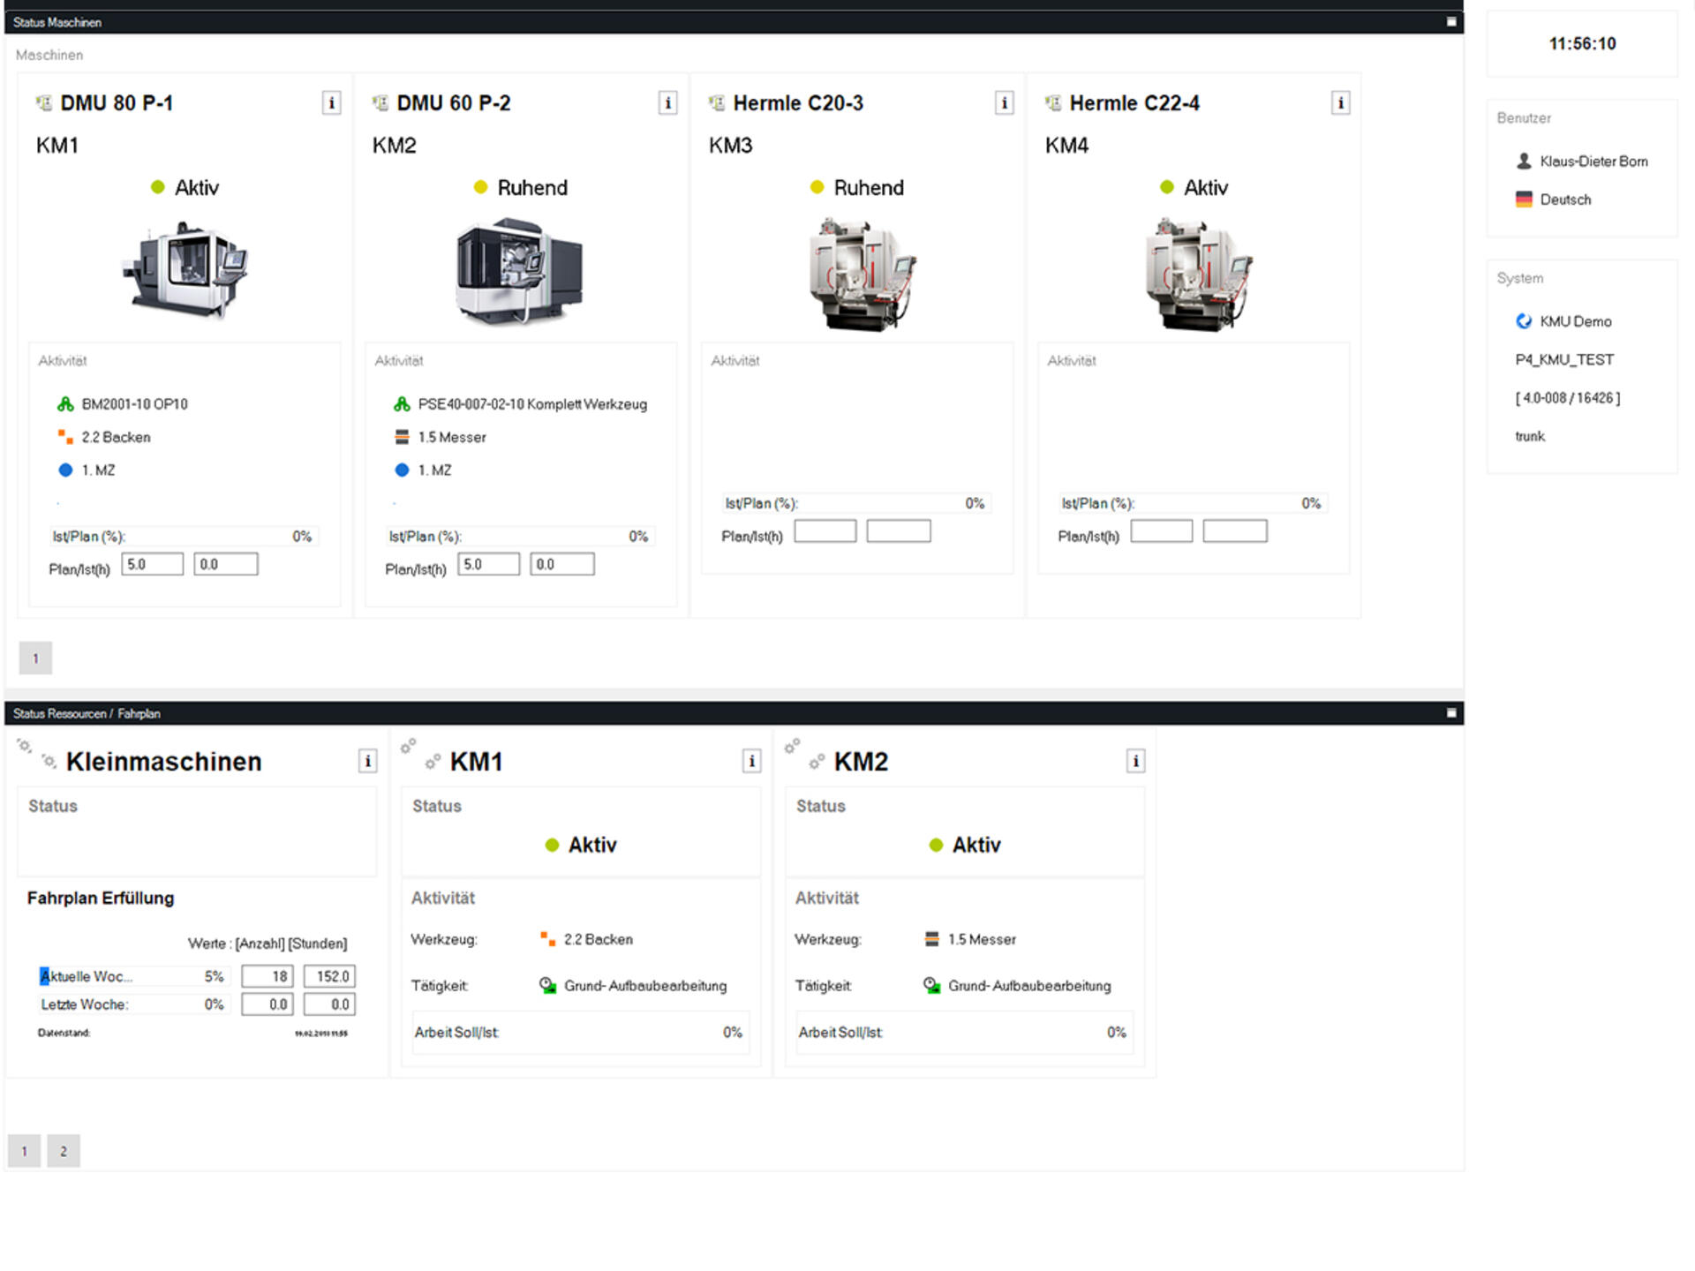Image resolution: width=1695 pixels, height=1271 pixels.
Task: Select page 1 of machines list
Action: coord(35,658)
